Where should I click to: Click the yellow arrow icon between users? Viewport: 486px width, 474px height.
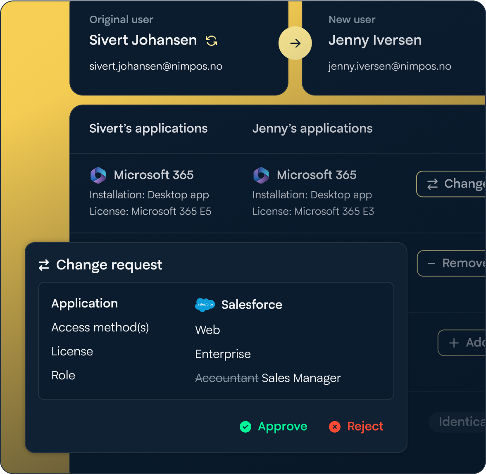(x=295, y=43)
